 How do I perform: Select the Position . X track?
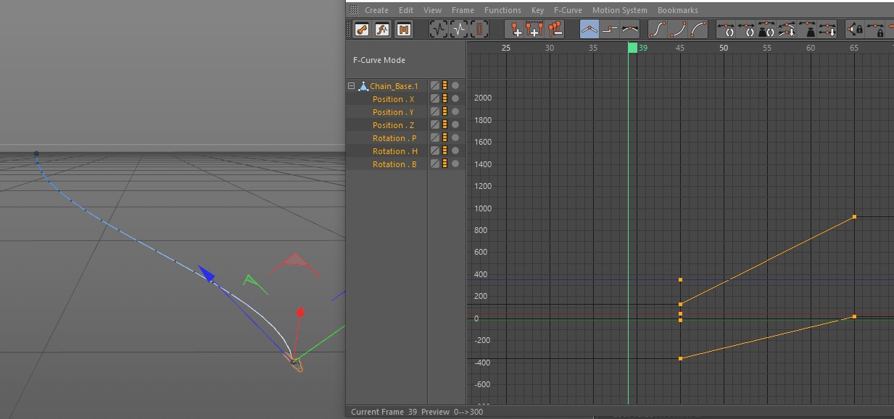(x=394, y=99)
